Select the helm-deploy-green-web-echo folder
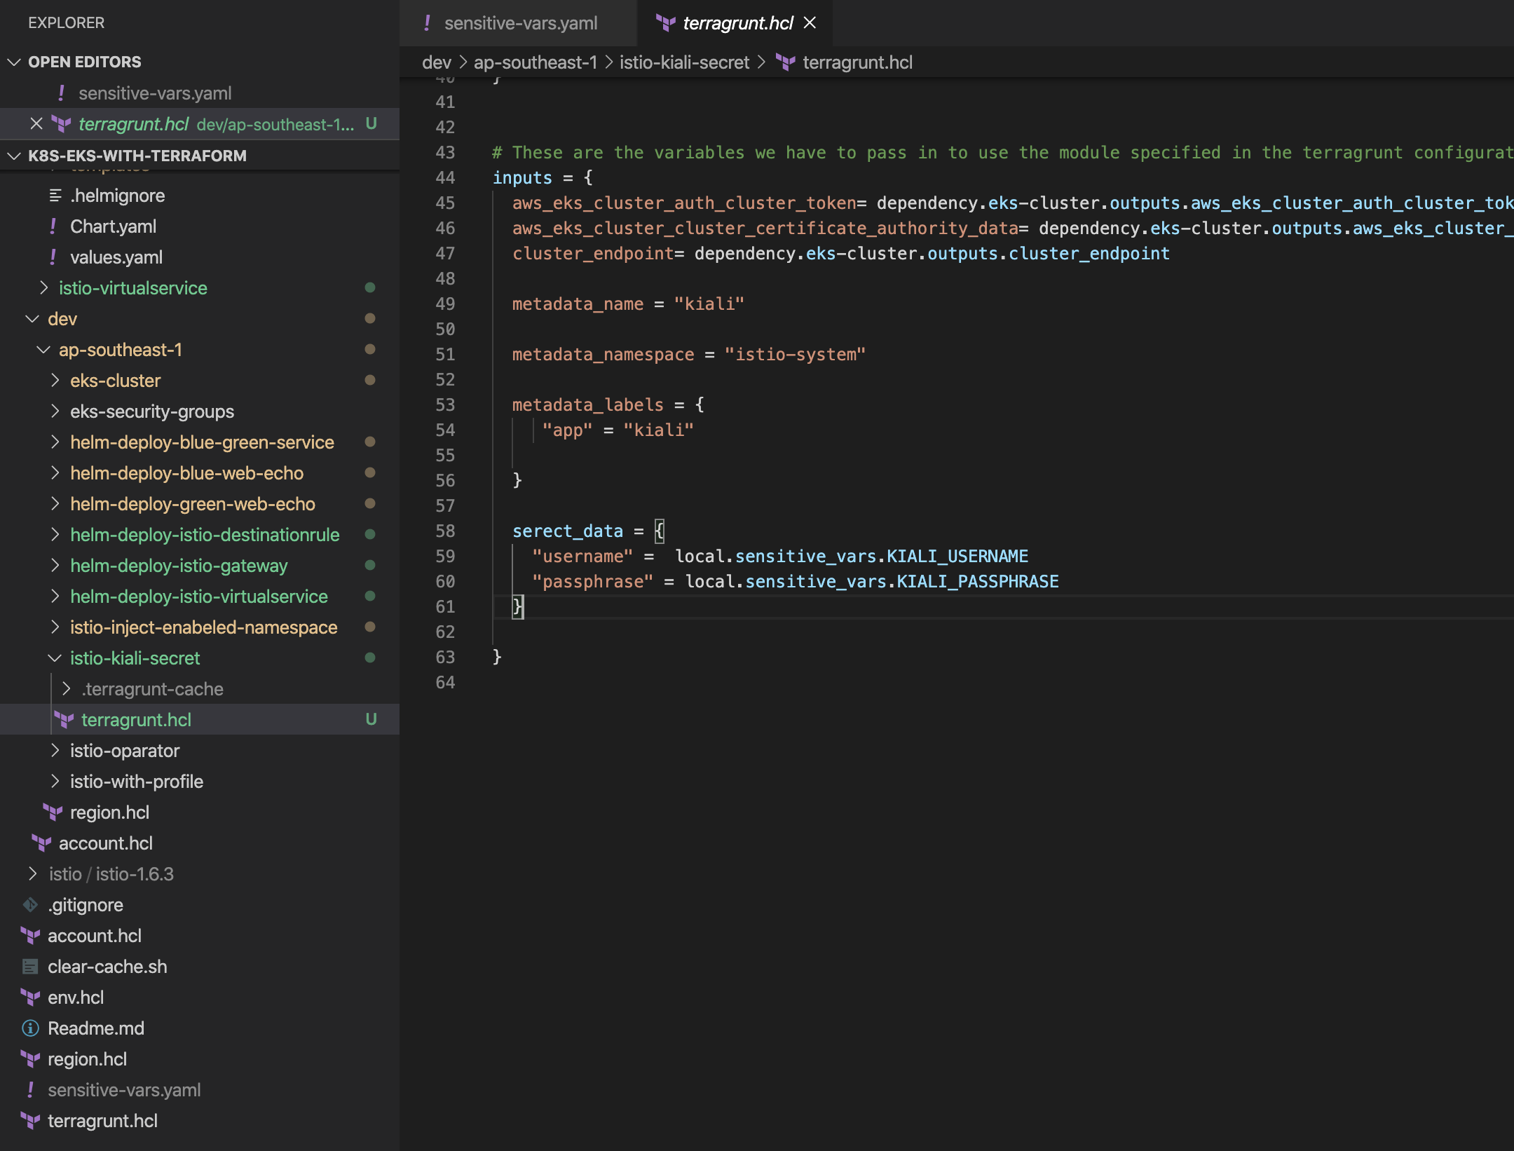This screenshot has height=1151, width=1514. pos(192,504)
